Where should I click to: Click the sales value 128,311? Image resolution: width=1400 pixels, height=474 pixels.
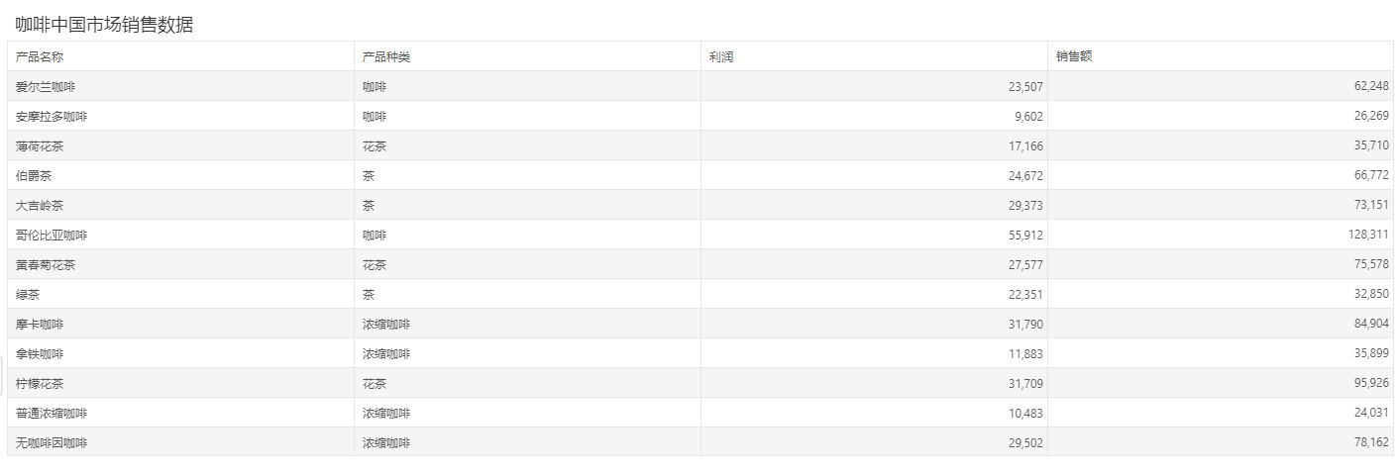1368,236
